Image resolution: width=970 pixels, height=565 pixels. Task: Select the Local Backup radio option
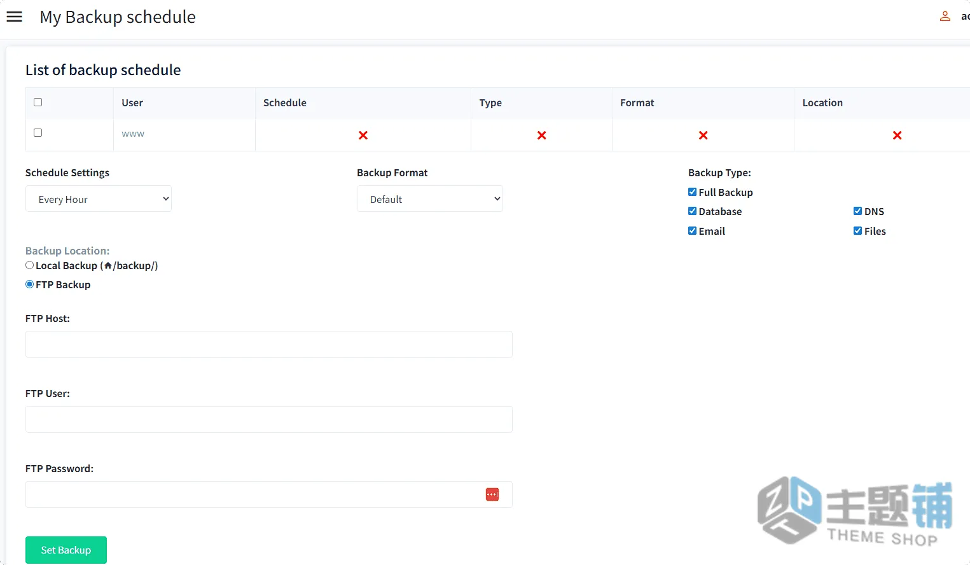click(29, 265)
